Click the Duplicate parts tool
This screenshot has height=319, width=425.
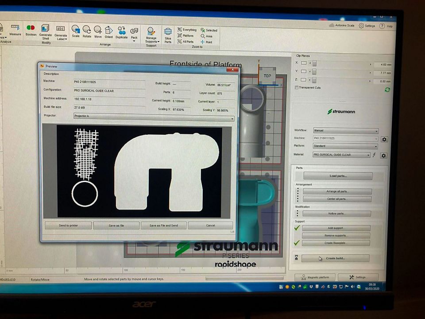pos(121,32)
